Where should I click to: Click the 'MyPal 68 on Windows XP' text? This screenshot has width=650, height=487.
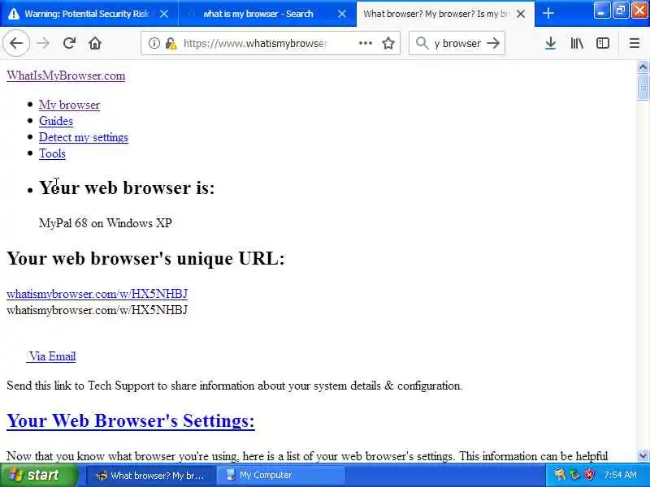(x=106, y=223)
